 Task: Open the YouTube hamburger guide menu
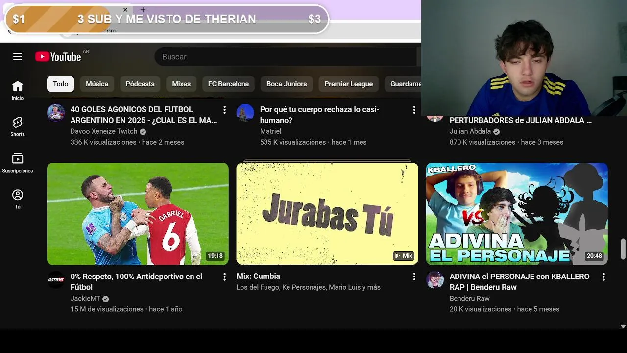pyautogui.click(x=18, y=57)
